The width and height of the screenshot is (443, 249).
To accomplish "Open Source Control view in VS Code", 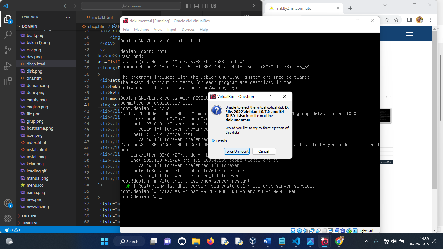I will 7,50.
